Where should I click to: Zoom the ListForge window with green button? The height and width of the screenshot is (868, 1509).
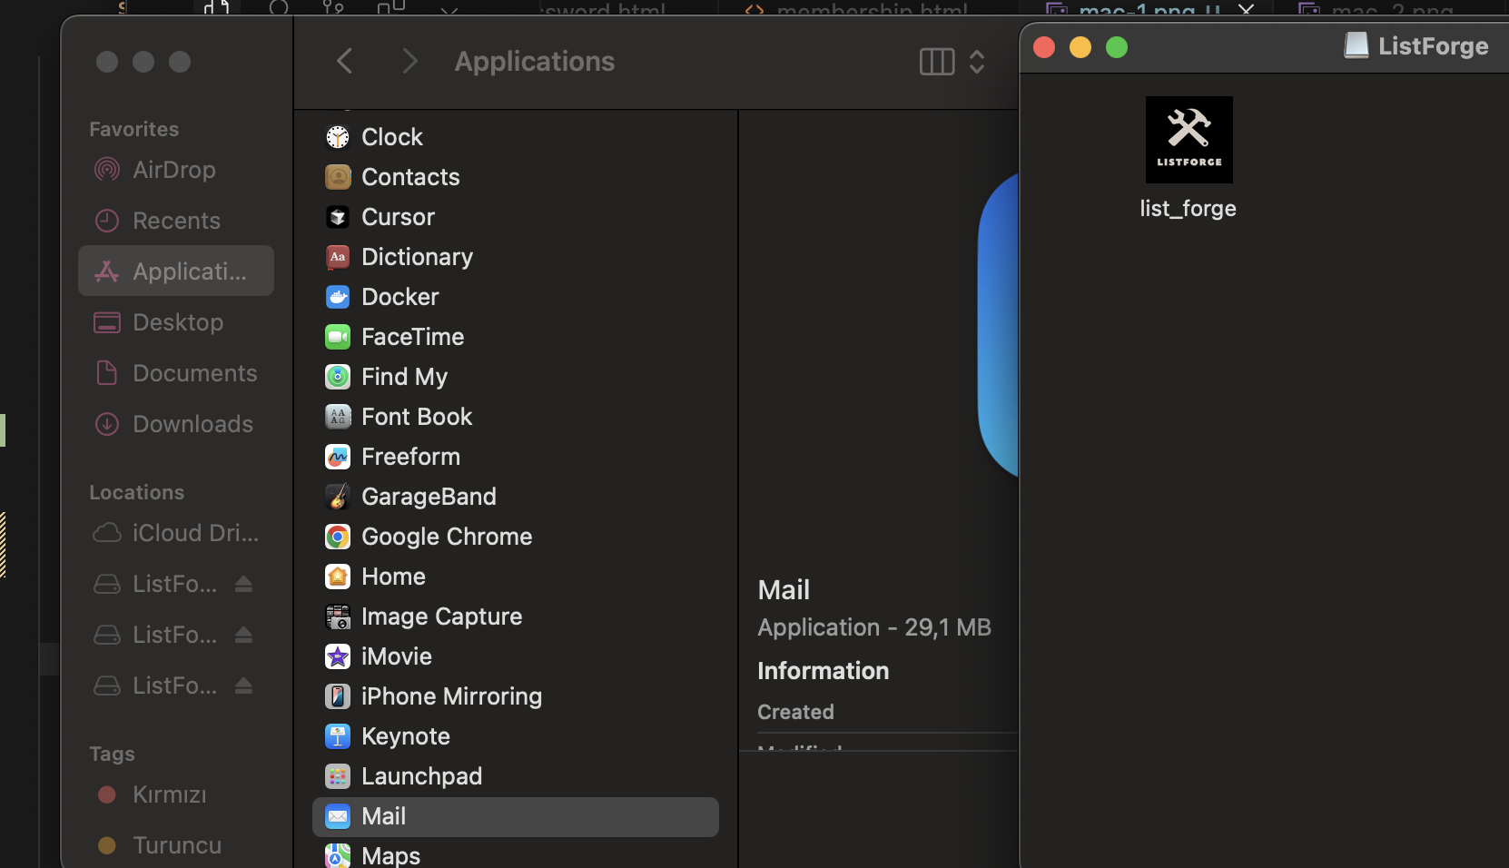point(1117,47)
